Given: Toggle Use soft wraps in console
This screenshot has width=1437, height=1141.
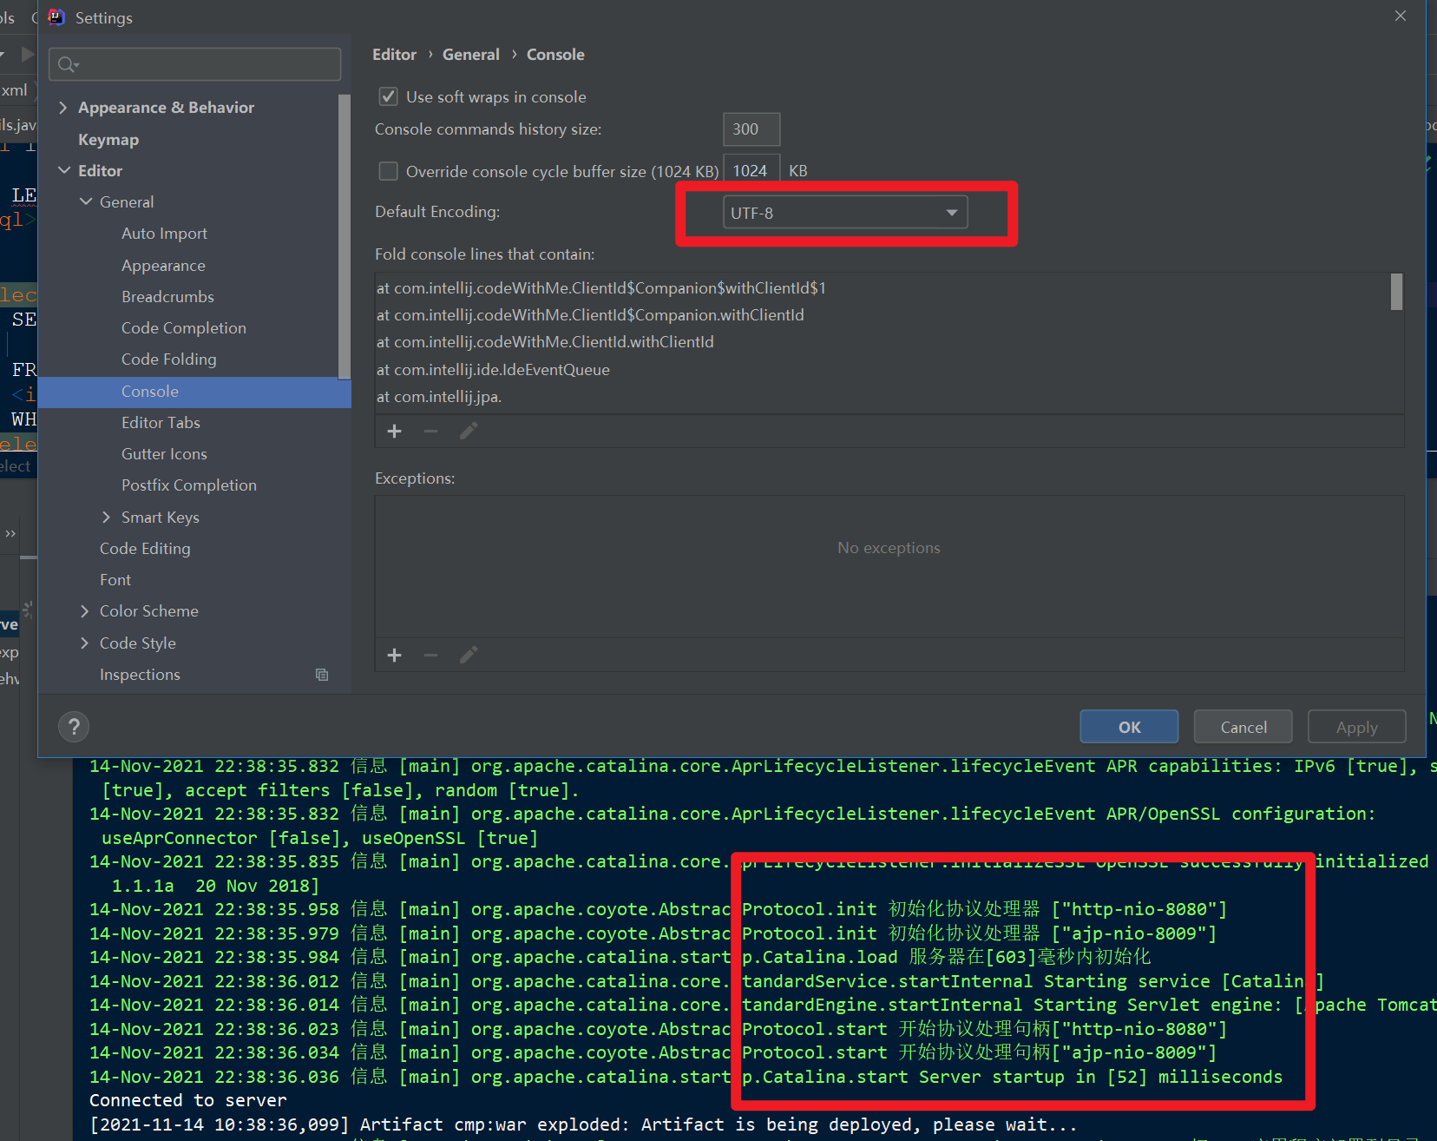Looking at the screenshot, I should (389, 96).
